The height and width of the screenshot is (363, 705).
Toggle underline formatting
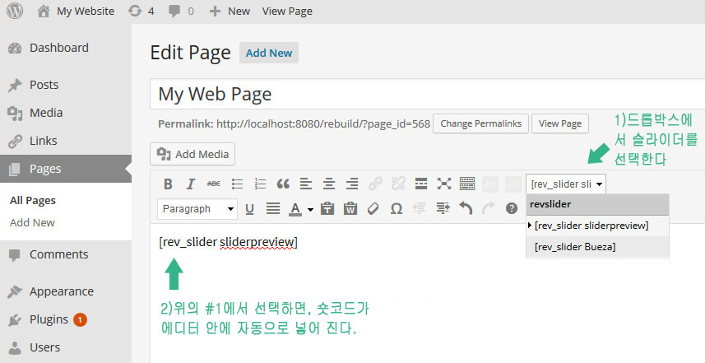(250, 208)
